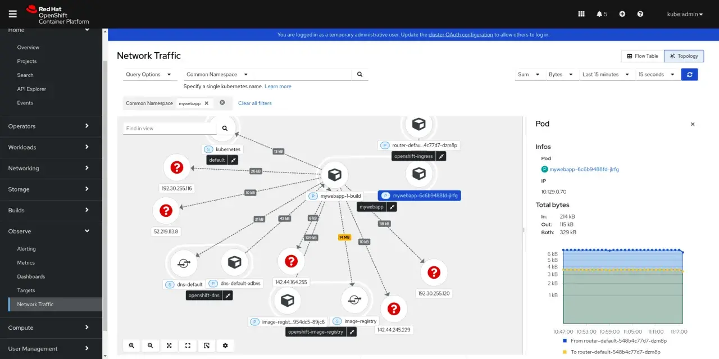Screen dimensions: 719x359
Task: Open the notifications bell
Action: [x=602, y=14]
